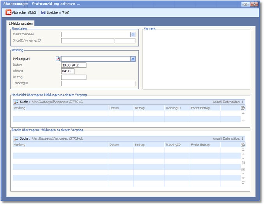Sort upper table by Datum column header

click(x=120, y=108)
